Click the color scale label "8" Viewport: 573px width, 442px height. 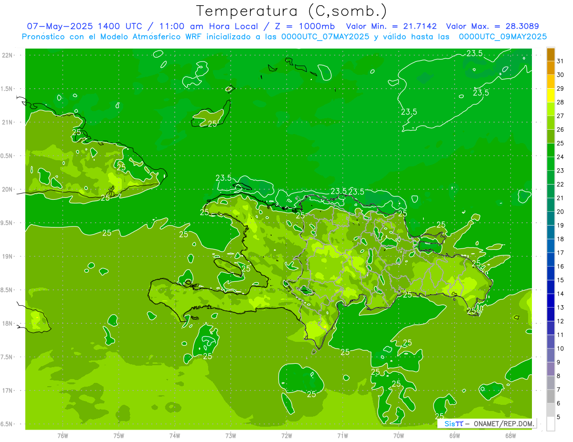pyautogui.click(x=559, y=376)
